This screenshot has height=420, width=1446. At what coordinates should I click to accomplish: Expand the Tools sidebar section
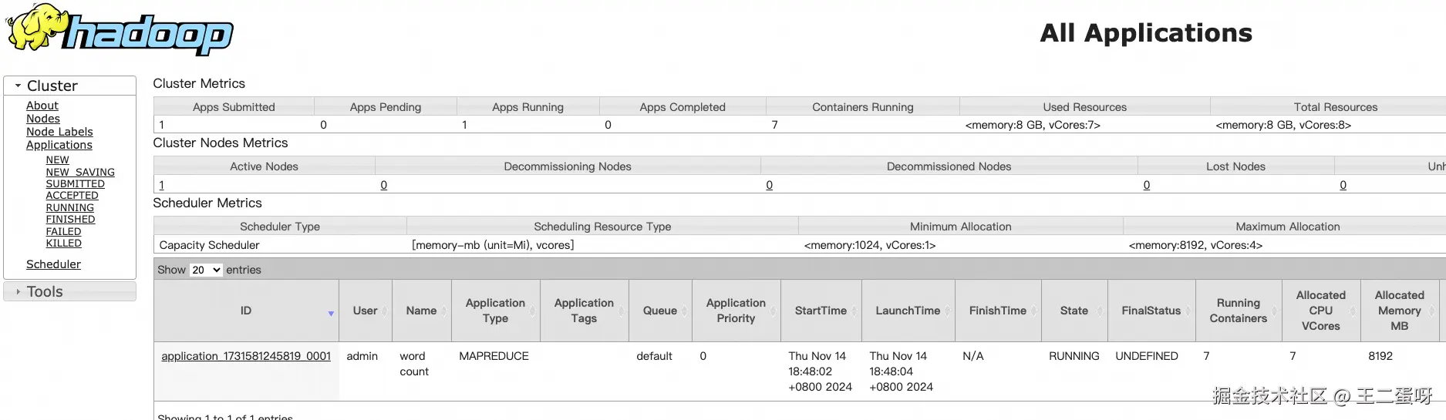(x=69, y=291)
